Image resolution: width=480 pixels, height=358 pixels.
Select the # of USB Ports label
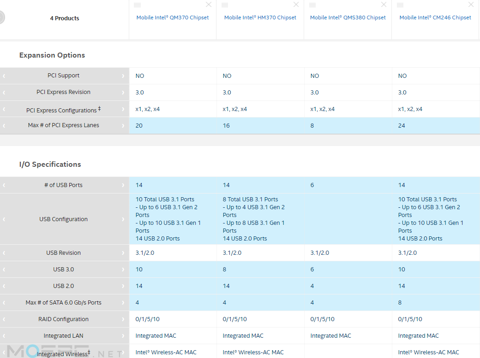click(x=63, y=185)
